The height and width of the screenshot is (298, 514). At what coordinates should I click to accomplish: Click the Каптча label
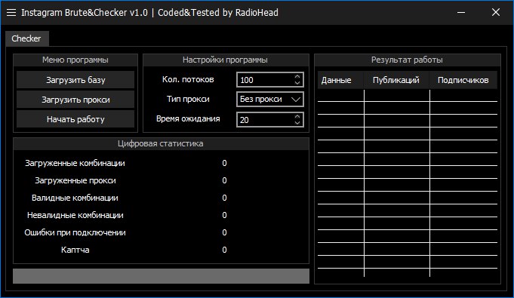(75, 250)
